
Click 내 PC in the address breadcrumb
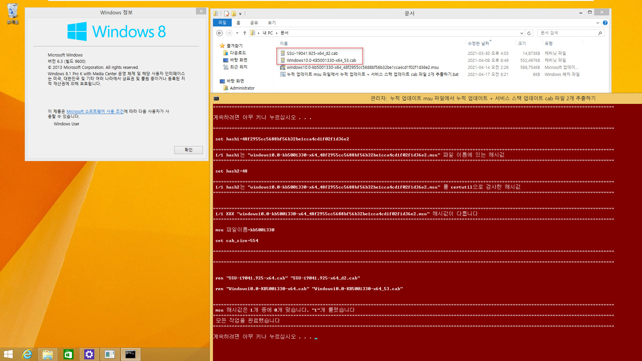coord(268,33)
